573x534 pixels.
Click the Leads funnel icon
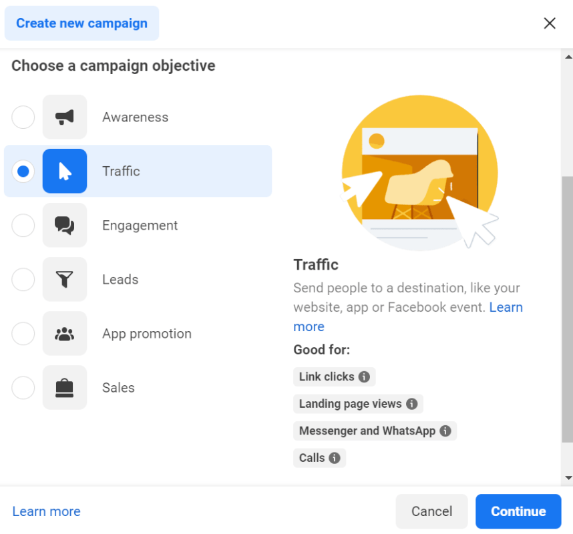64,279
